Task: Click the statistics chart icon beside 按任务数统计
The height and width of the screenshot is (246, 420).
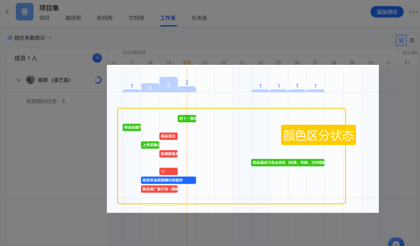Action: (10, 38)
